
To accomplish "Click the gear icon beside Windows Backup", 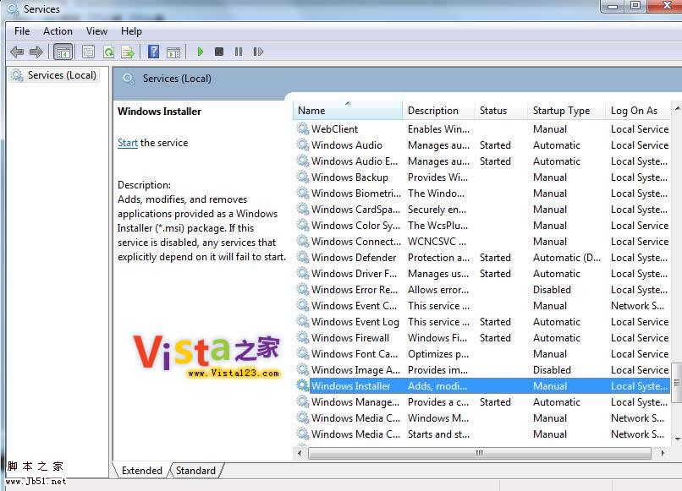I will (303, 177).
